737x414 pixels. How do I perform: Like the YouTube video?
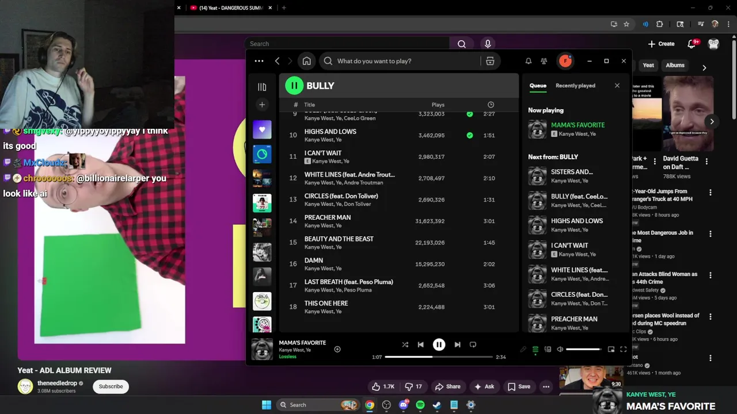pyautogui.click(x=383, y=386)
